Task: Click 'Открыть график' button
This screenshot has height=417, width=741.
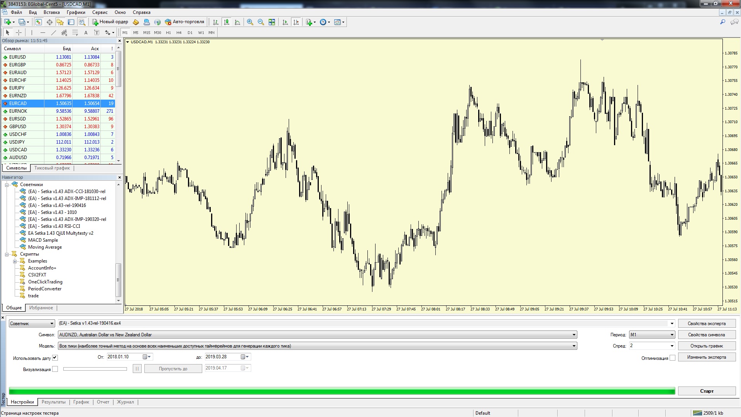Action: (x=707, y=346)
